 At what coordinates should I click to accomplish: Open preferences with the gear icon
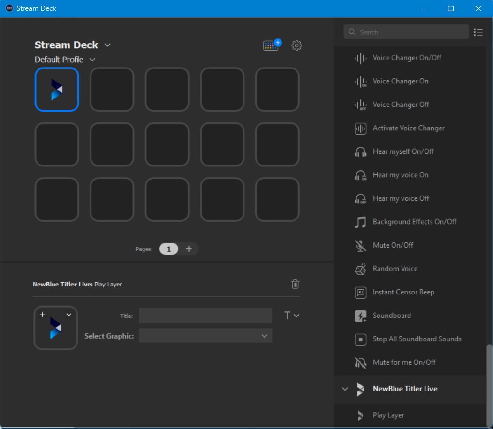(296, 45)
